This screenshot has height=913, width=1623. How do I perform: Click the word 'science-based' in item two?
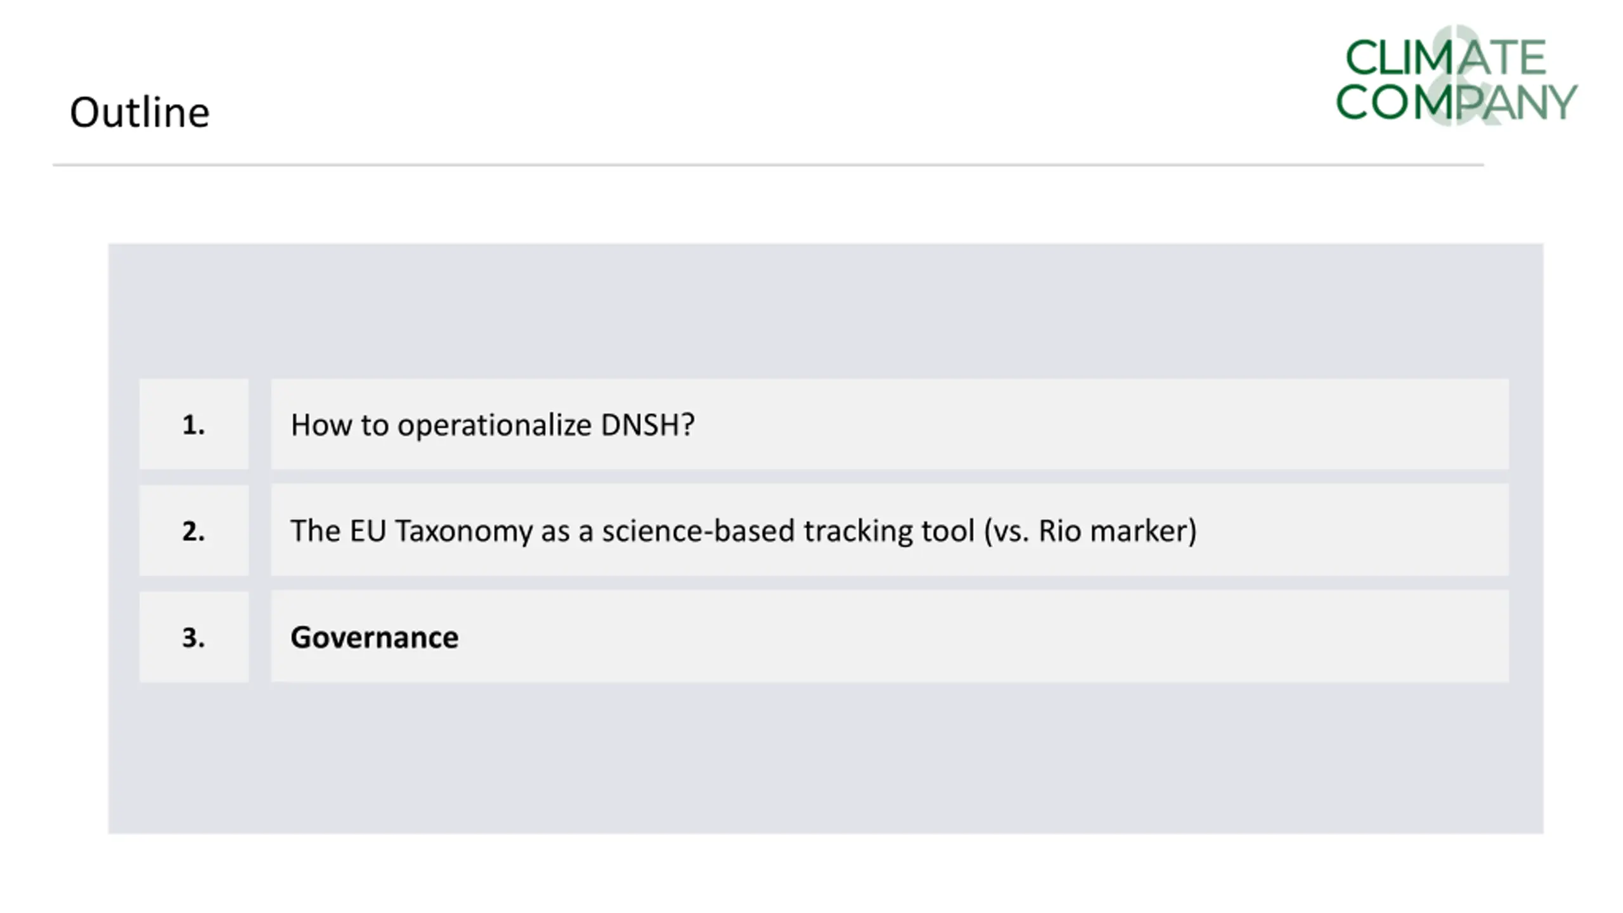[x=698, y=531]
